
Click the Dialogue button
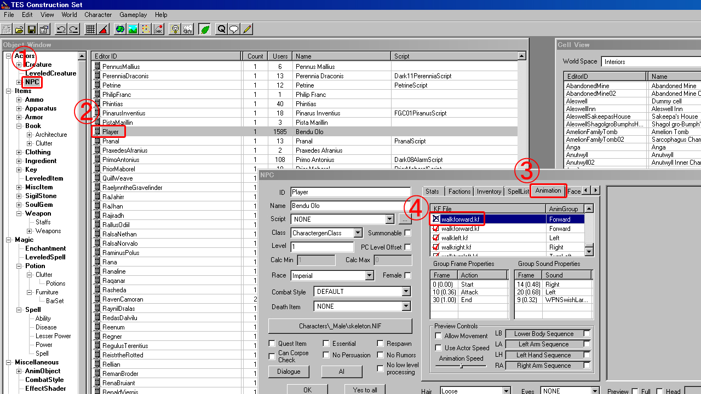click(x=289, y=372)
